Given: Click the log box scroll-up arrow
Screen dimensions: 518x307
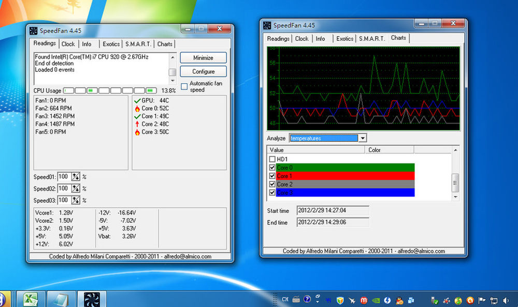Looking at the screenshot, I should coord(172,57).
